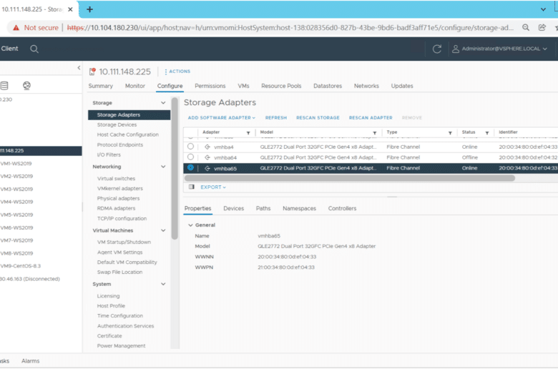Click the browser share page icon
558x369 pixels.
[x=542, y=27]
